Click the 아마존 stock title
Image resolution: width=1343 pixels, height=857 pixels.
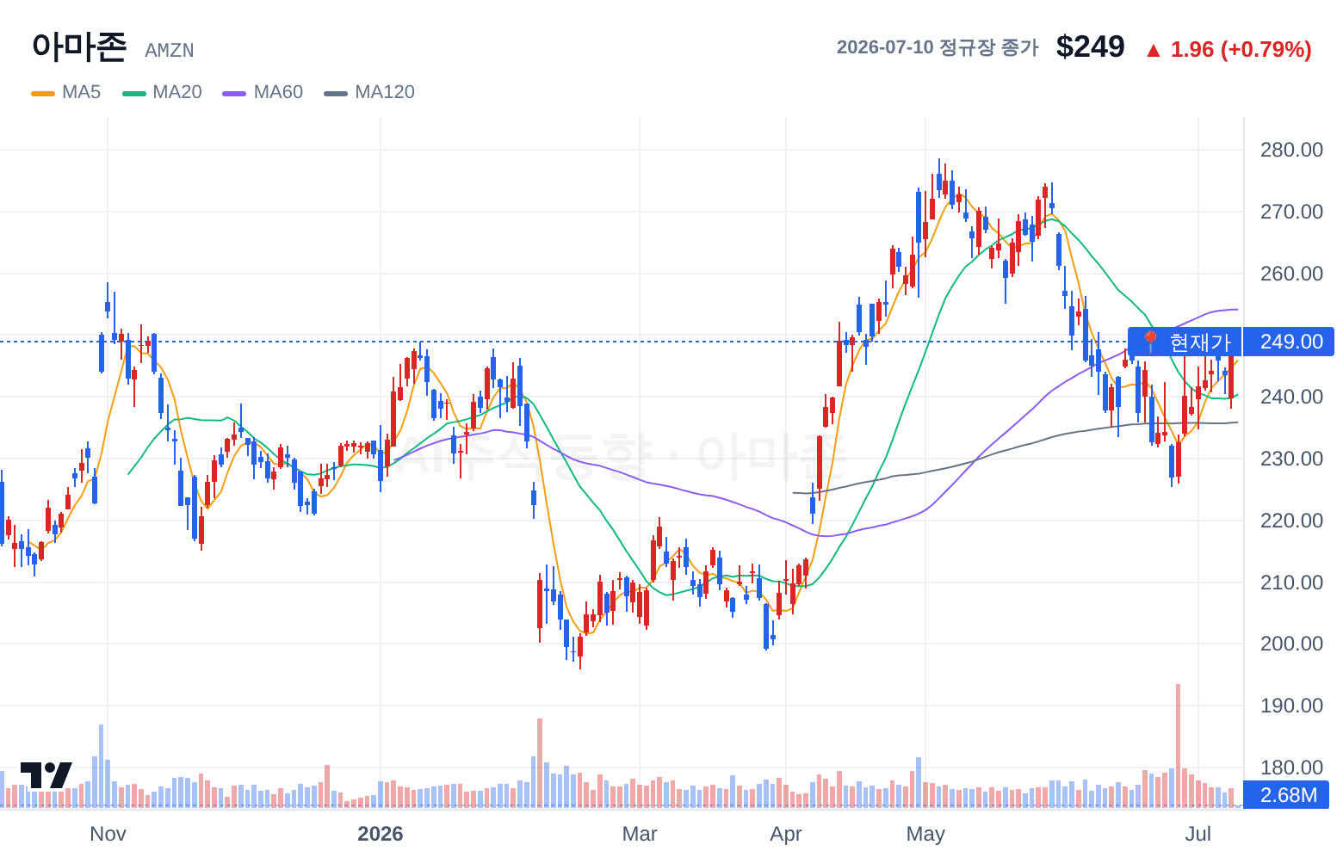tap(79, 46)
